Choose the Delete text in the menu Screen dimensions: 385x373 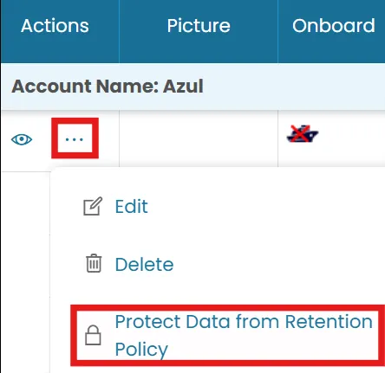[x=144, y=264]
